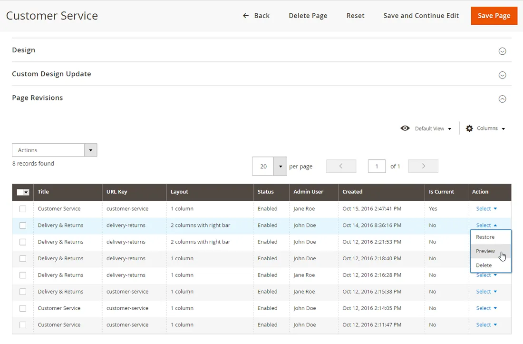
Task: Tick checkbox for Oct 12 2:15:38 PM revision
Action: click(x=23, y=292)
